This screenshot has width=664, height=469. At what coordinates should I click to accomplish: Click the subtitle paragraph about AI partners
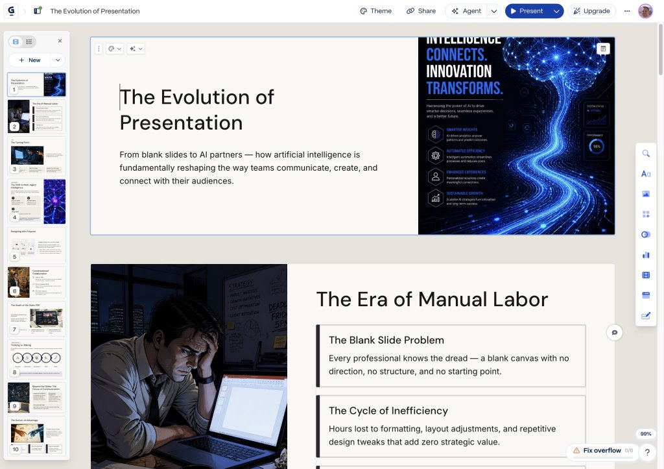pos(248,168)
